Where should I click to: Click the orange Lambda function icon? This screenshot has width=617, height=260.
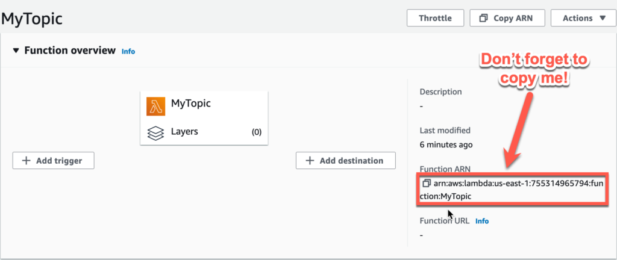click(156, 107)
